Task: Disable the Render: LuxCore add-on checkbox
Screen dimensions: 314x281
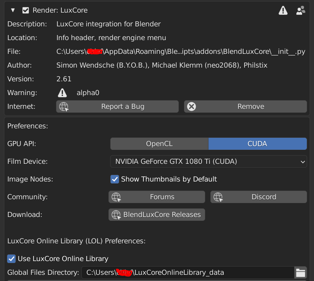Action: pyautogui.click(x=26, y=10)
